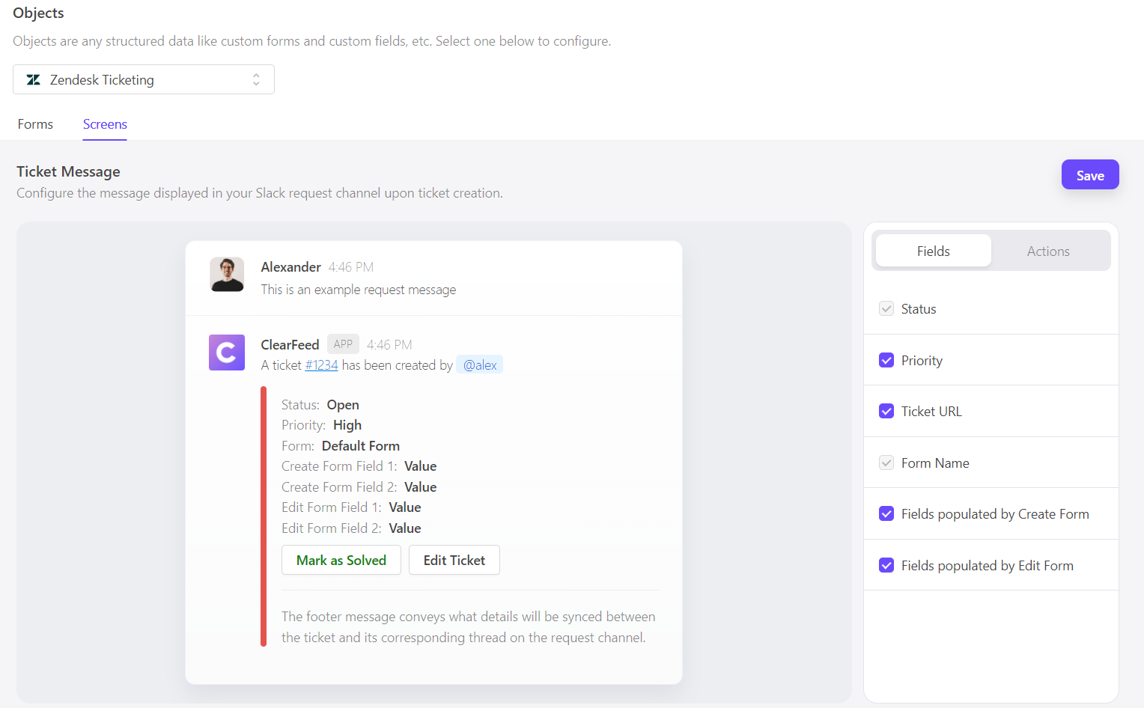Toggle Fields populated by Edit Form checkbox
Viewport: 1144px width, 708px height.
click(x=886, y=566)
